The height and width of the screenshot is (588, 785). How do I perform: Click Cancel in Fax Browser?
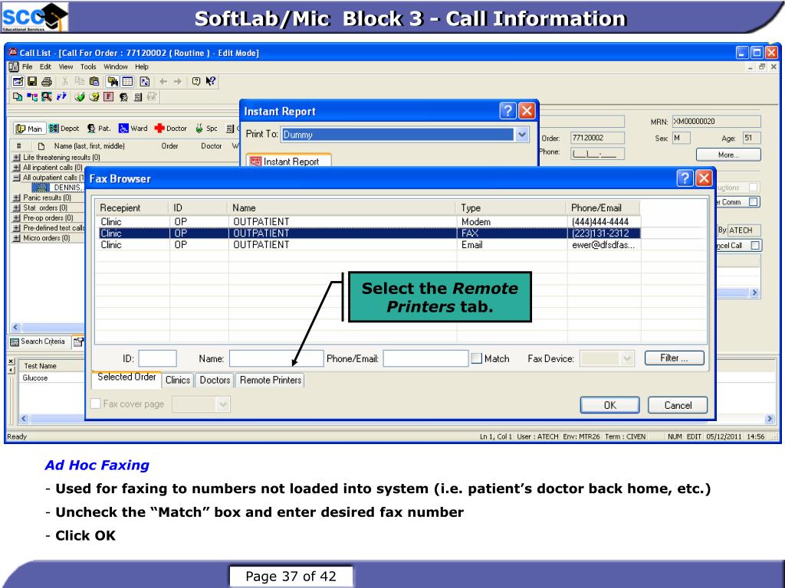[x=678, y=405]
